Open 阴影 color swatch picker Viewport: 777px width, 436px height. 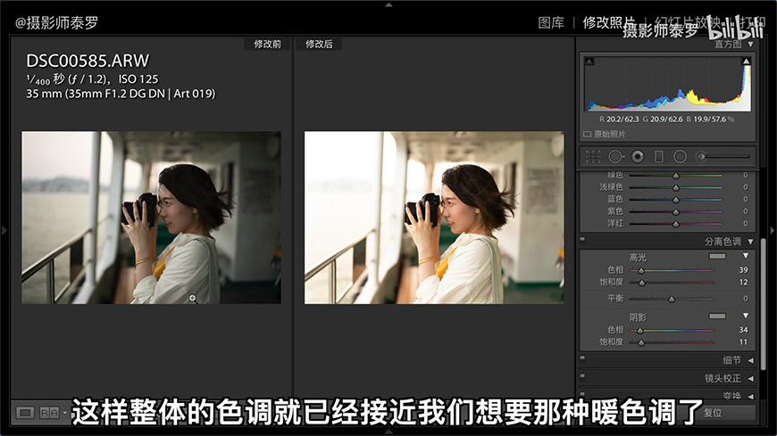tap(717, 316)
